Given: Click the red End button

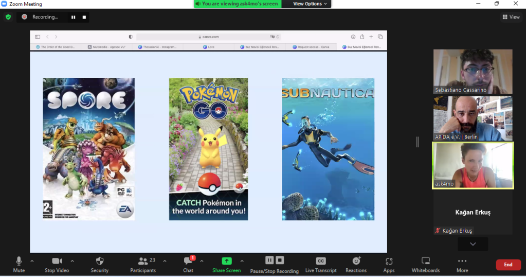Looking at the screenshot, I should [x=507, y=265].
